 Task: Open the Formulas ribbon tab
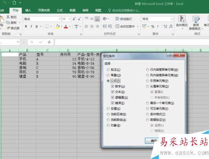[60, 10]
